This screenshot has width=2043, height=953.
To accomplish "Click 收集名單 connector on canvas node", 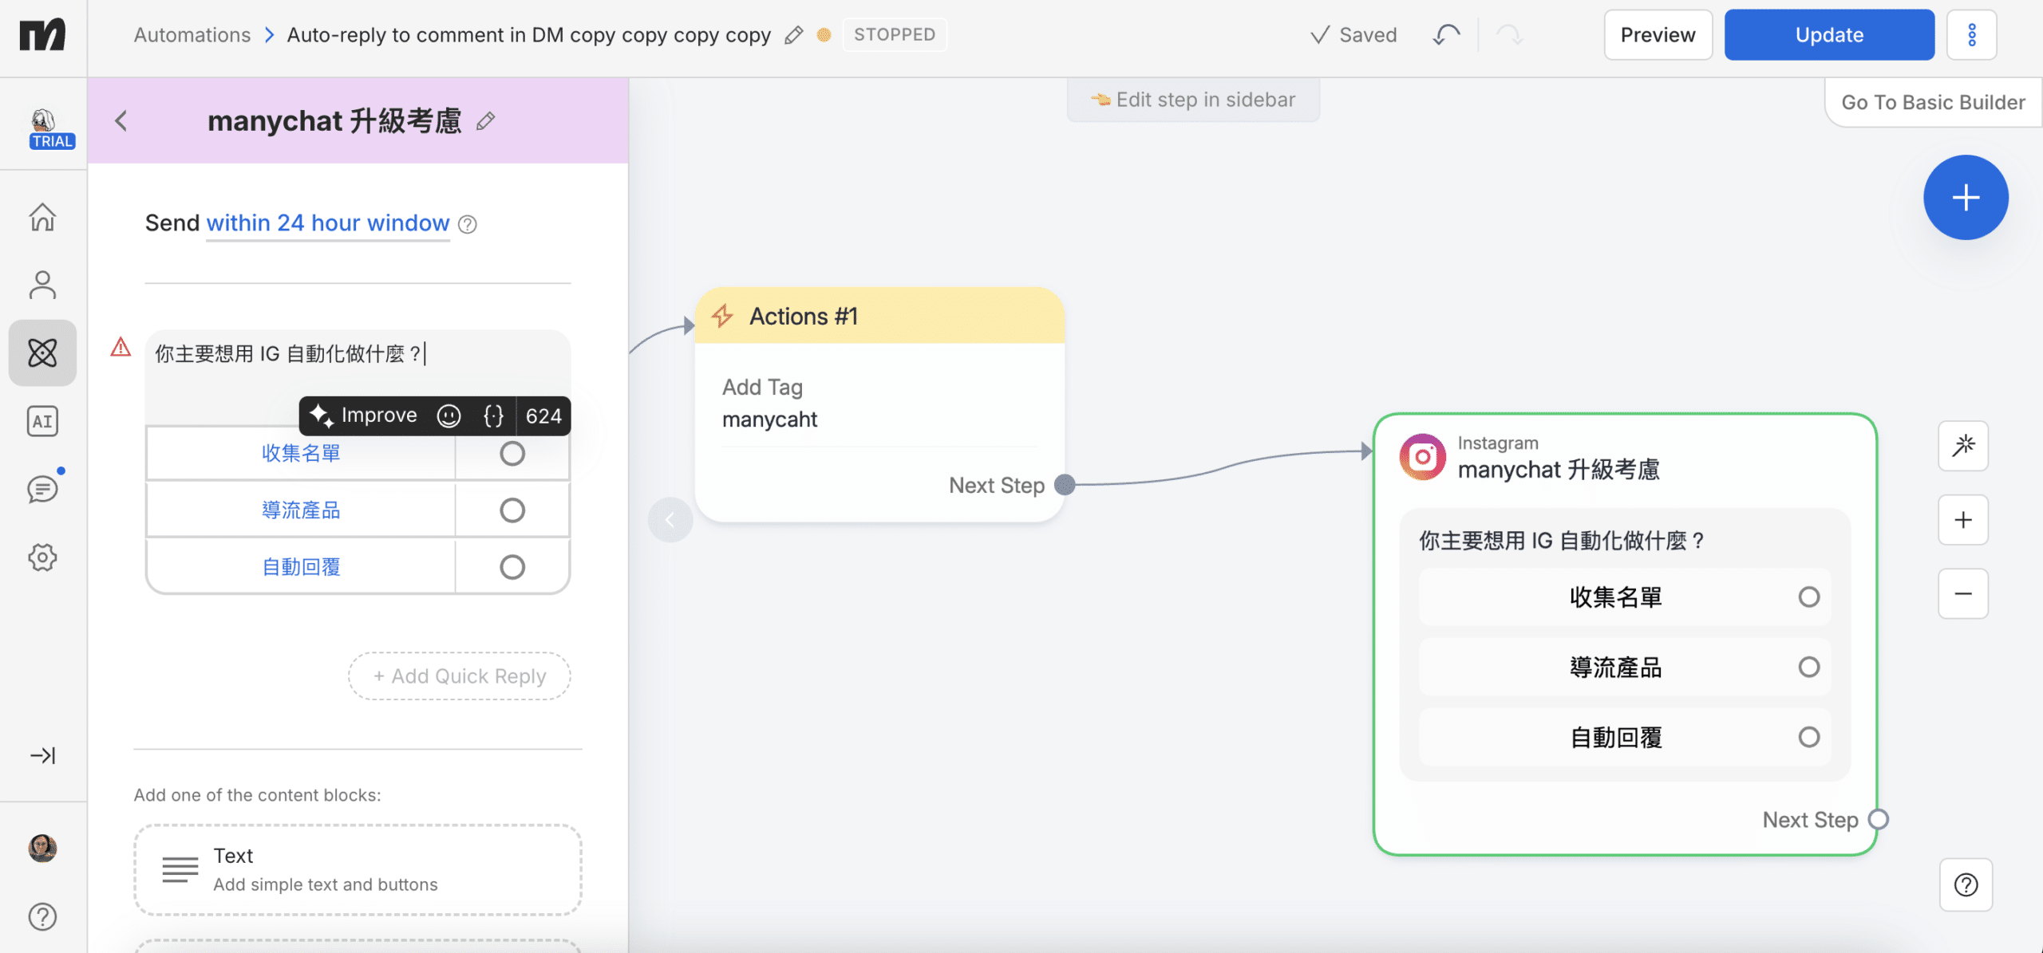I will (x=1808, y=597).
